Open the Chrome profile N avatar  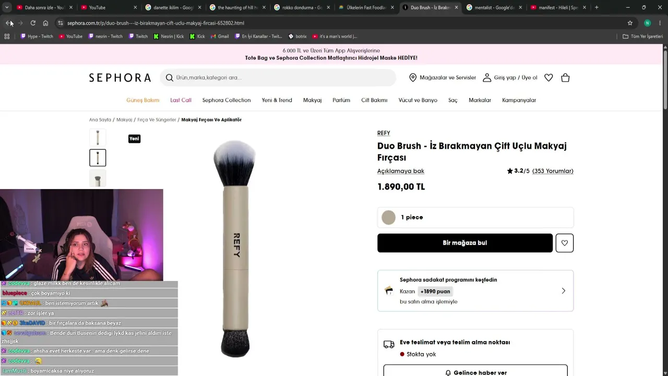point(647,23)
